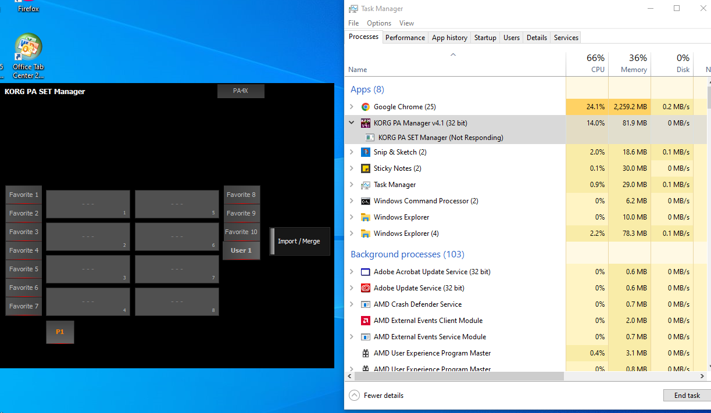
Task: Sort processes by CPU column header
Action: pyautogui.click(x=587, y=64)
